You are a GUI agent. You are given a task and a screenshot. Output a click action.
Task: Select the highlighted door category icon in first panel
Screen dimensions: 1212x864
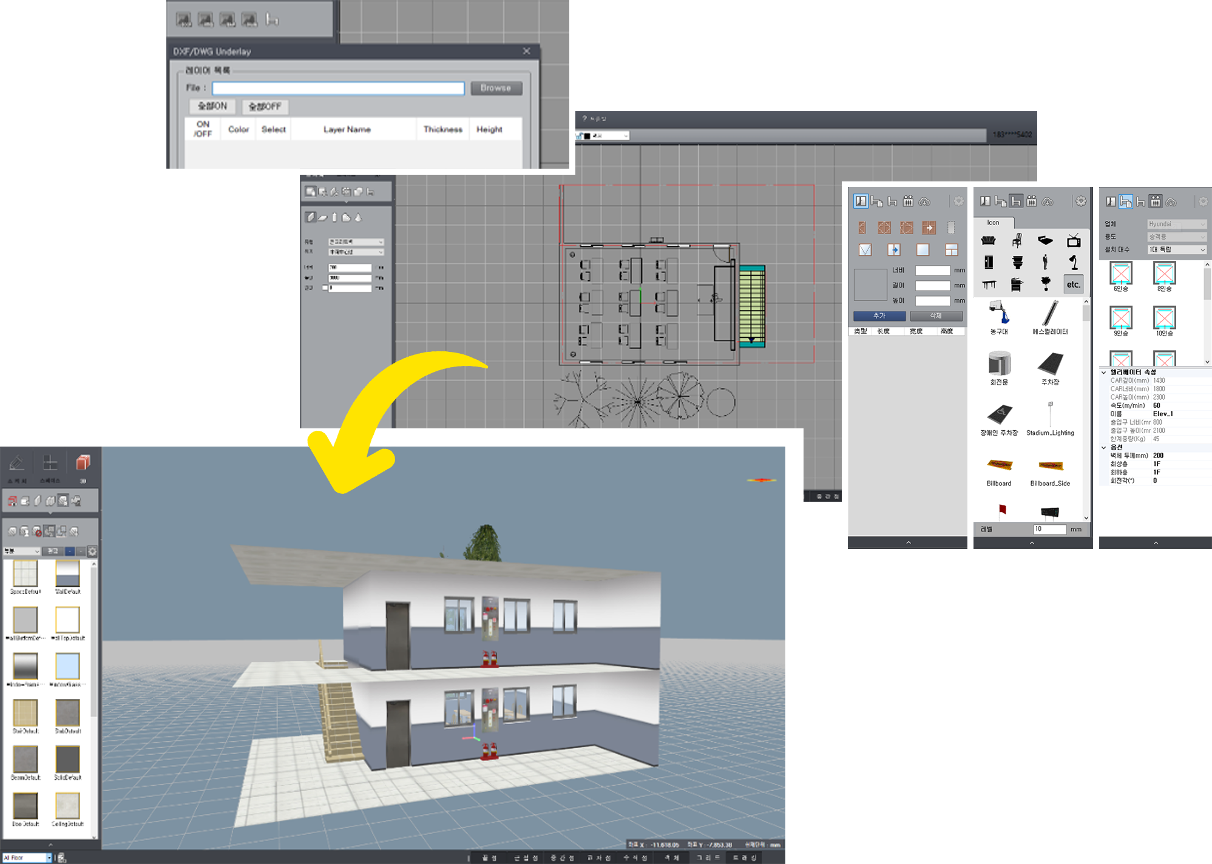point(861,201)
